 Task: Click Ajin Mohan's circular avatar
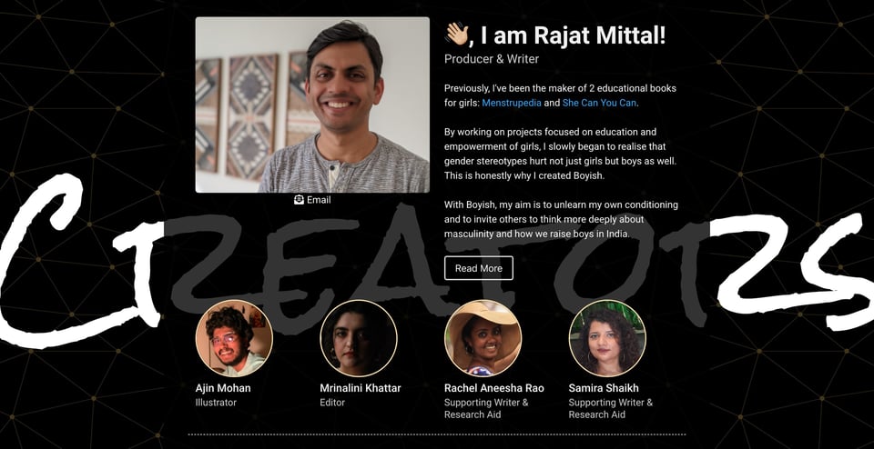[234, 338]
